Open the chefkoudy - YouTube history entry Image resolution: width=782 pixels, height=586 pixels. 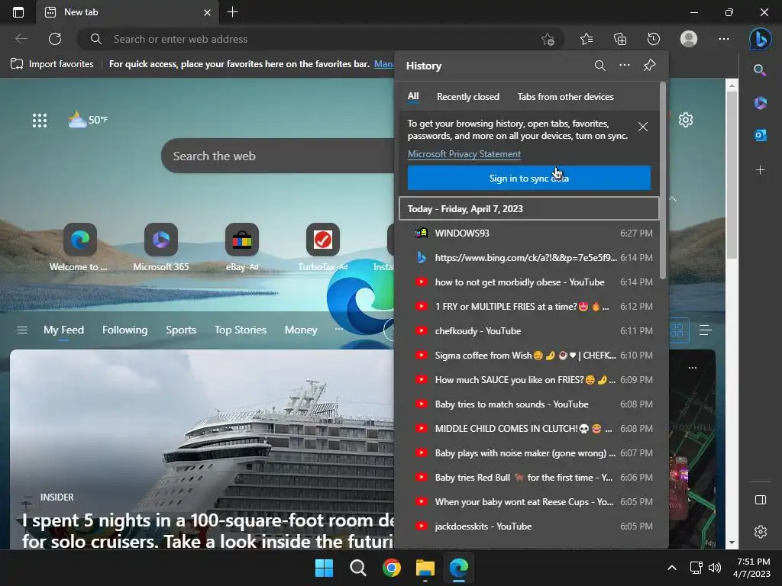click(x=528, y=331)
